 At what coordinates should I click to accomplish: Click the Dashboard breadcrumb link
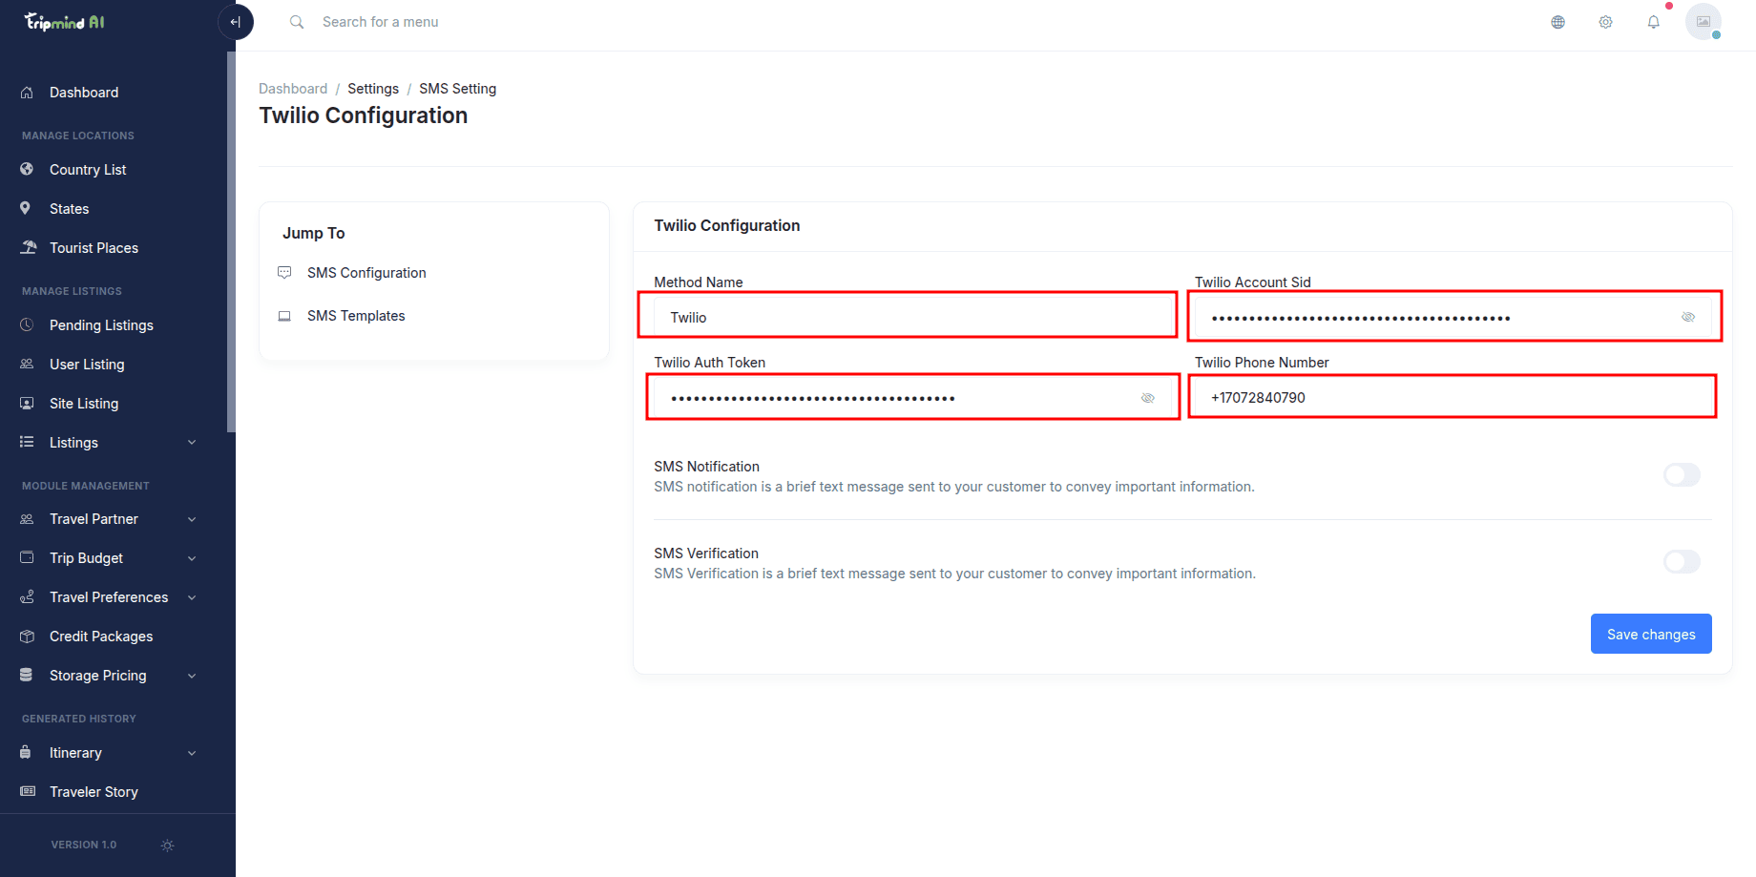coord(293,89)
